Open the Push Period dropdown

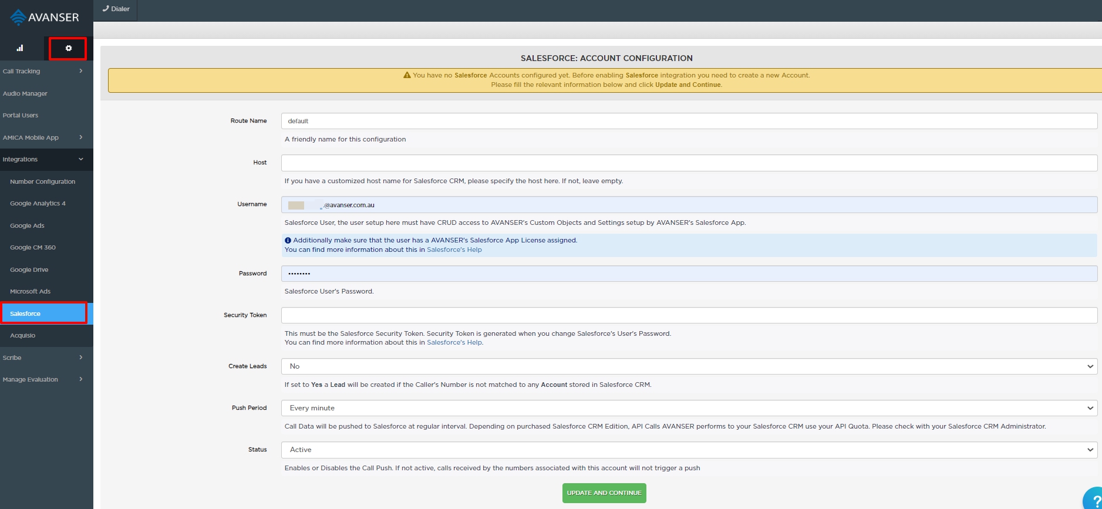[x=689, y=408]
